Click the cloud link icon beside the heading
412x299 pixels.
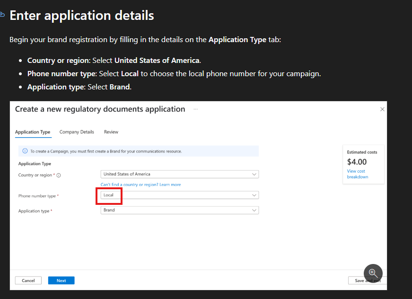click(2, 15)
